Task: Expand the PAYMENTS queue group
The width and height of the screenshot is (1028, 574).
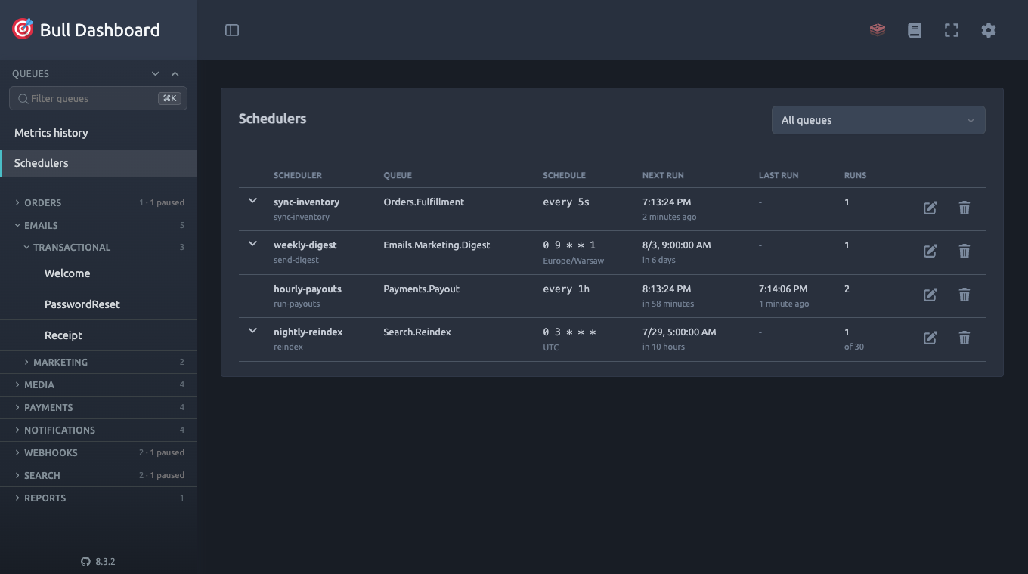Action: [x=98, y=407]
